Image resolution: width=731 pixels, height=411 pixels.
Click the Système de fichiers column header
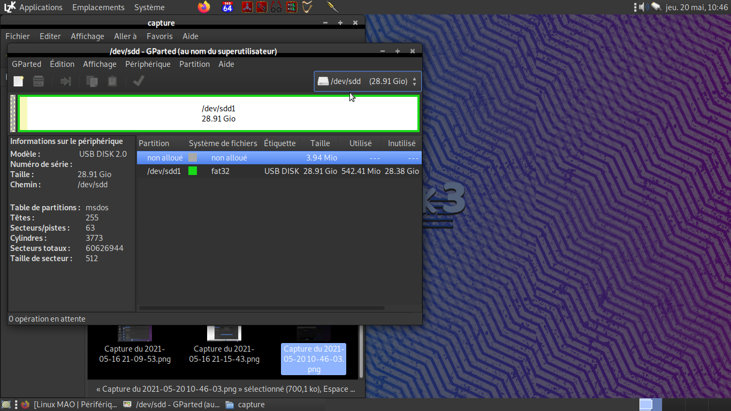(x=223, y=143)
